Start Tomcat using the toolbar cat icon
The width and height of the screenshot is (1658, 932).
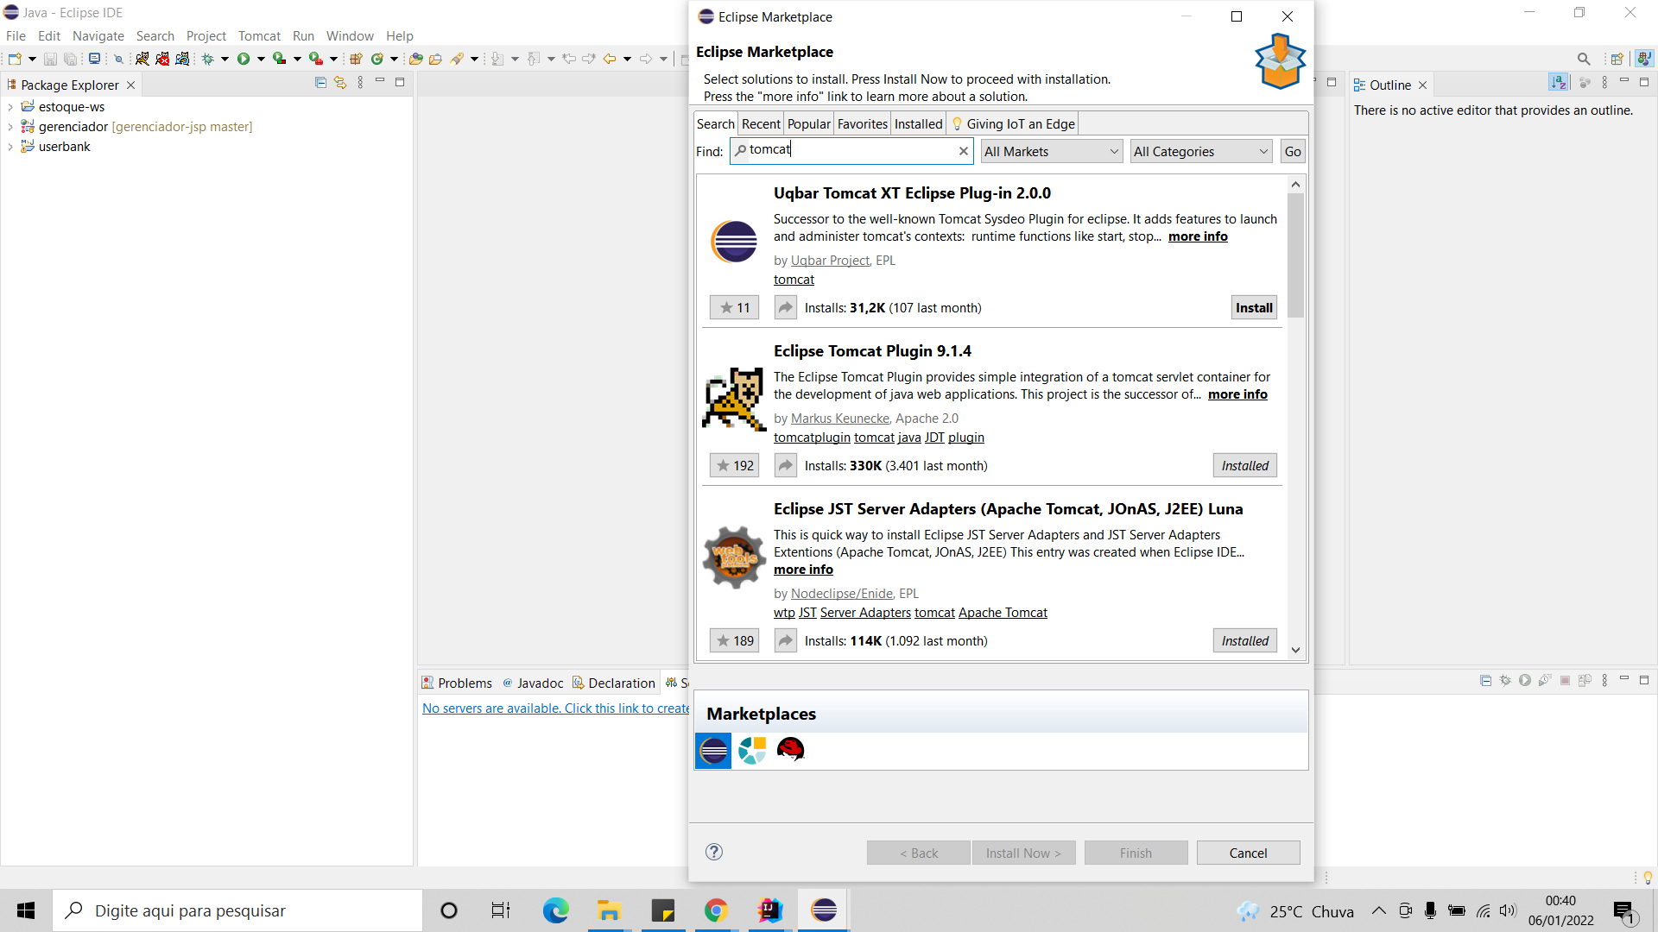[x=142, y=59]
